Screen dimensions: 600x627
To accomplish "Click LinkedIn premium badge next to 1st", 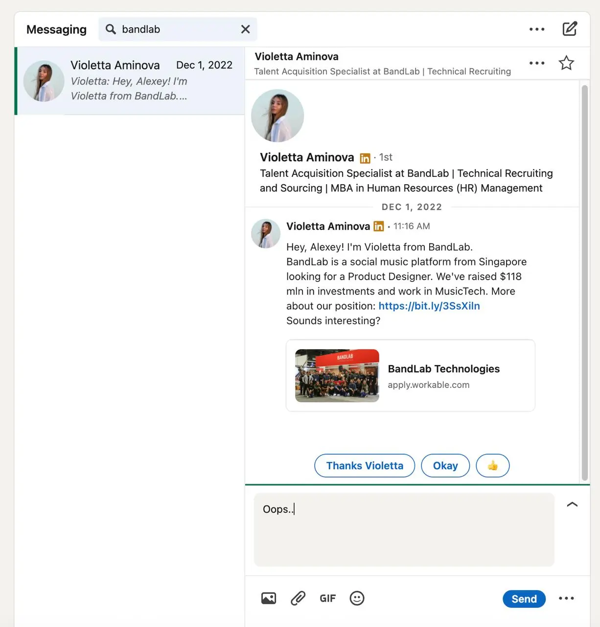I will click(365, 158).
